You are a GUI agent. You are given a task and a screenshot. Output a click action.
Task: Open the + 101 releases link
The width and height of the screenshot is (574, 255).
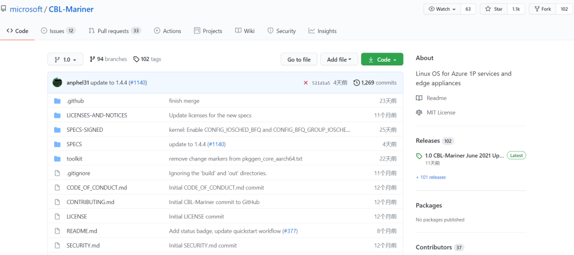(x=431, y=177)
